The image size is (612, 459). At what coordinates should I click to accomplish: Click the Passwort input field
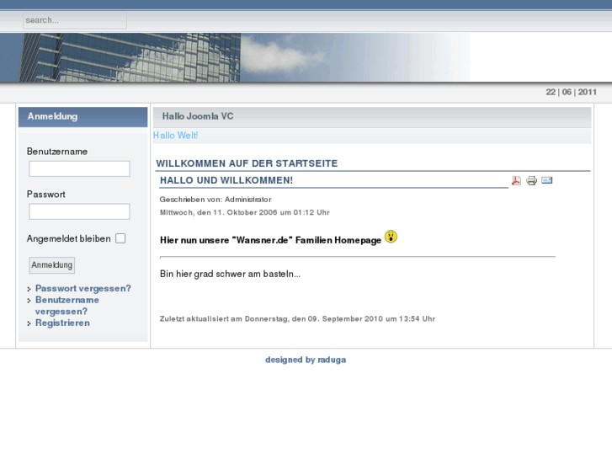tap(79, 211)
